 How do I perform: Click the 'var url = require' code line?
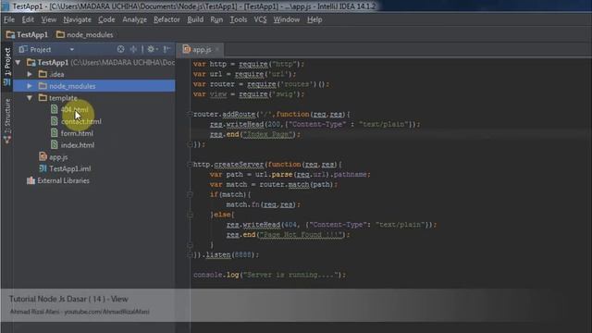pyautogui.click(x=244, y=74)
